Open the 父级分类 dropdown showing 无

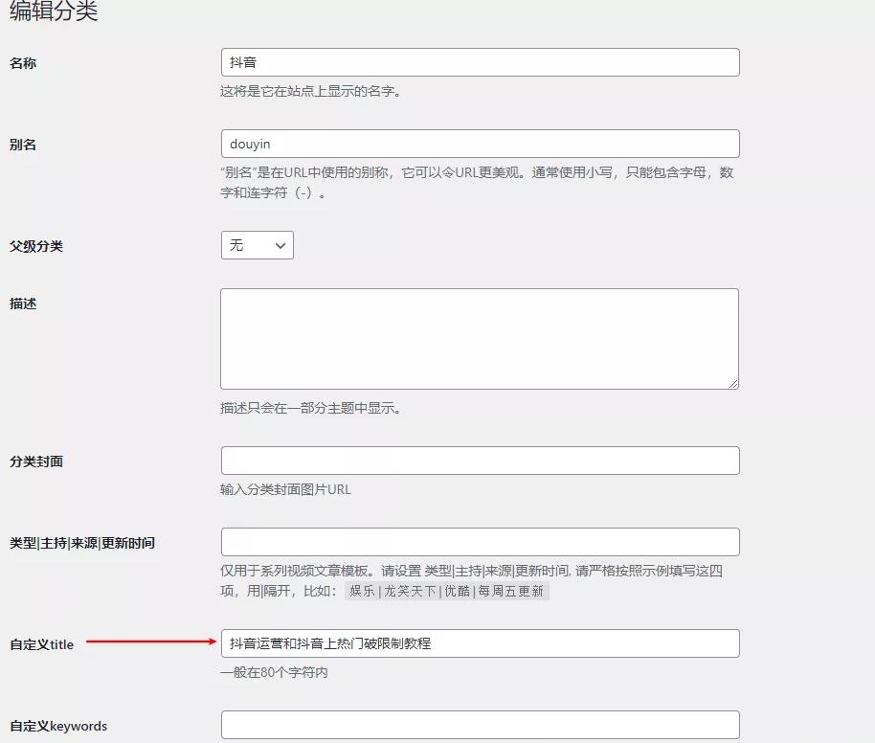pyautogui.click(x=258, y=245)
